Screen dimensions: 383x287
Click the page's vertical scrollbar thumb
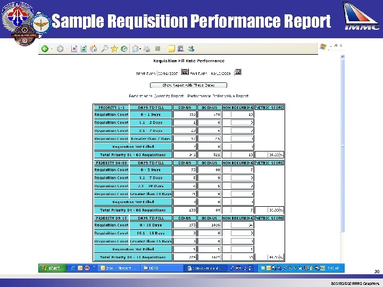pyautogui.click(x=343, y=145)
